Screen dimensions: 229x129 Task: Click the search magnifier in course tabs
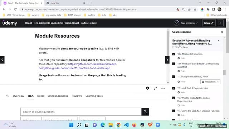(x=7, y=96)
